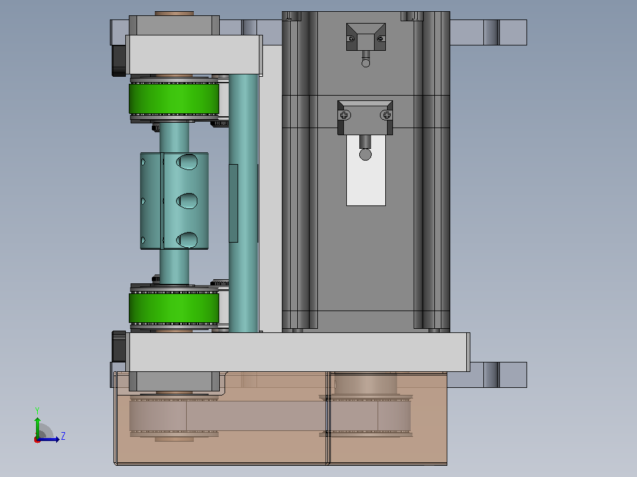Select the teal shaft coupling with holes
637x477 pixels.
tap(174, 201)
